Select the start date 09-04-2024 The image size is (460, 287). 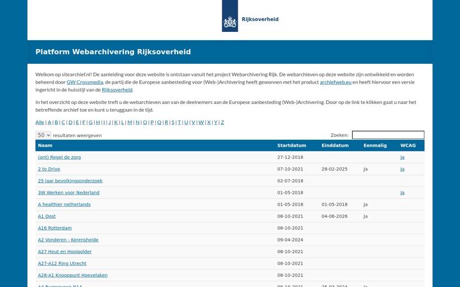coord(290,240)
